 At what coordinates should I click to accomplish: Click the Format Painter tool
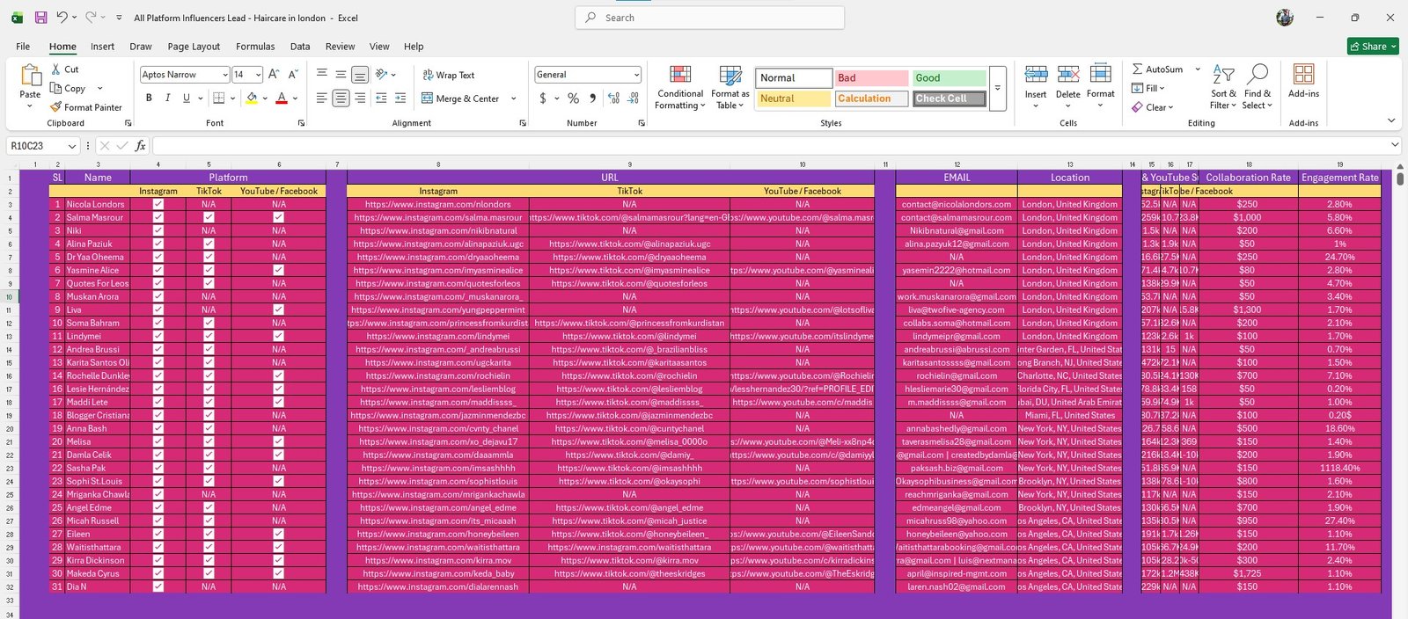point(86,107)
